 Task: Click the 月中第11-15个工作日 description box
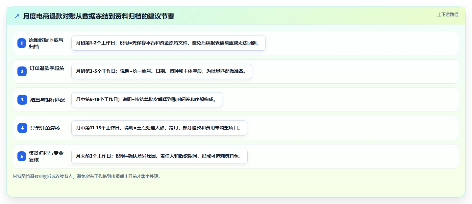click(159, 128)
